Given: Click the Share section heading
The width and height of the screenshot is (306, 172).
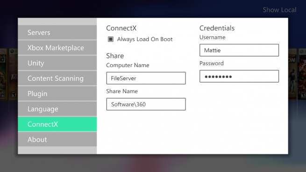Looking at the screenshot, I should point(115,56).
